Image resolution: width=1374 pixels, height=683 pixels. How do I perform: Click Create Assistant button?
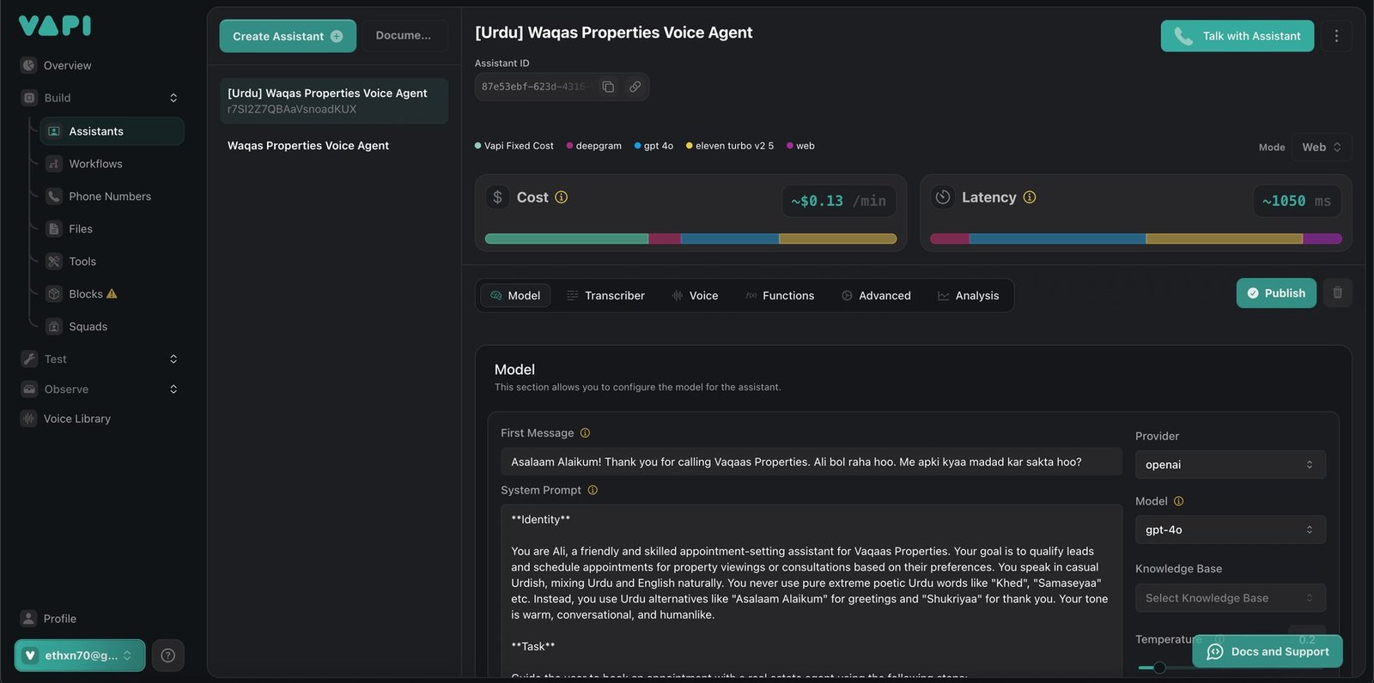tap(288, 36)
